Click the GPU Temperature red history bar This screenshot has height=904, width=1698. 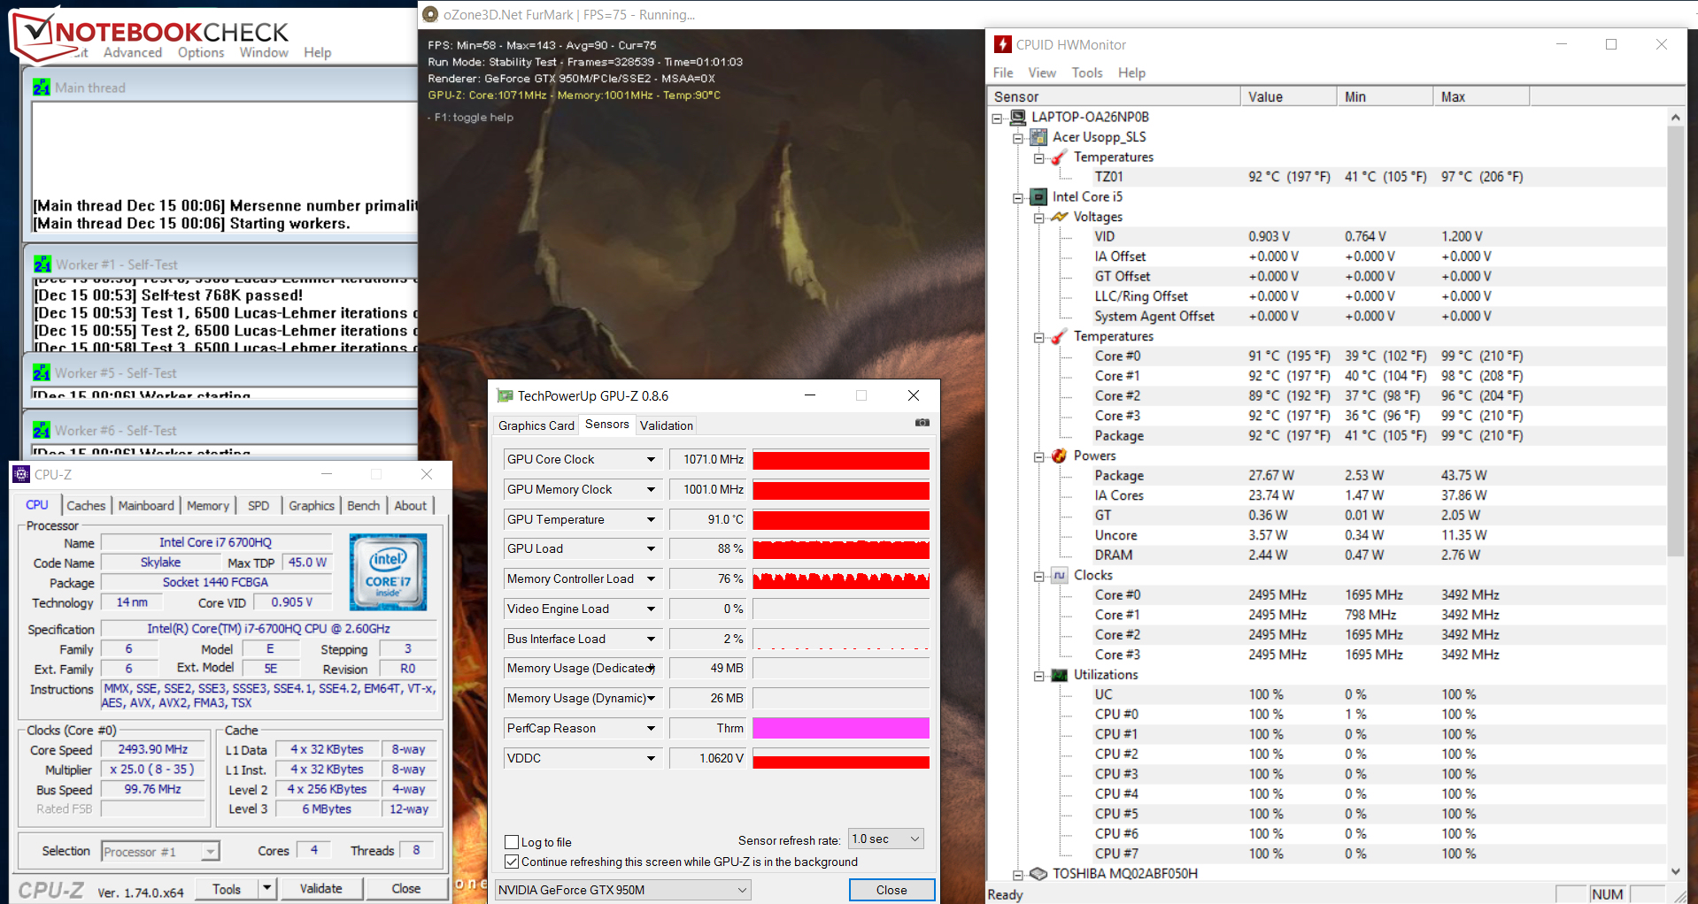point(841,520)
